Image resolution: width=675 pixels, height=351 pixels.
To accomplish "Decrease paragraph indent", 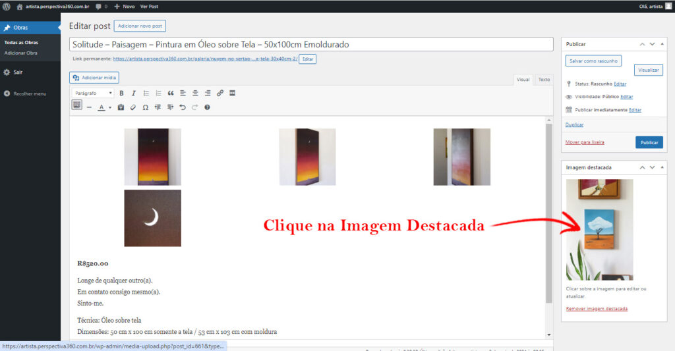I will click(158, 107).
